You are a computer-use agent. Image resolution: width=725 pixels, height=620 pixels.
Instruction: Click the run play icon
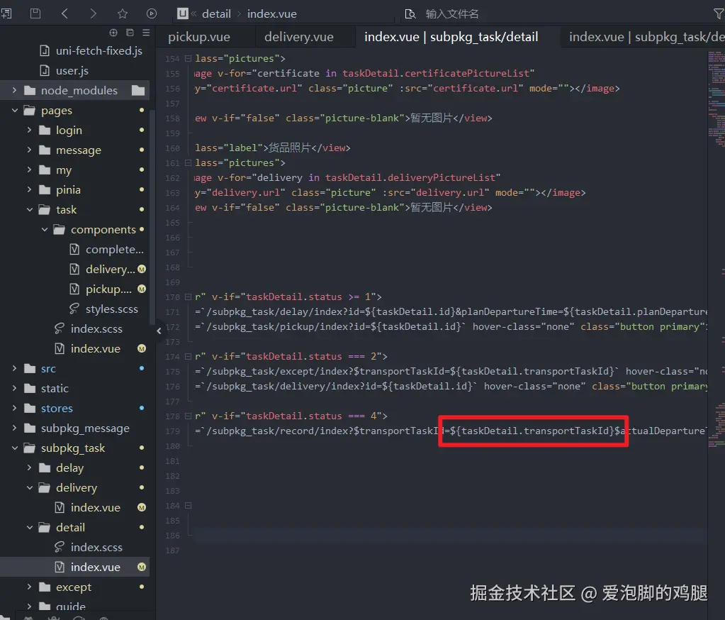(x=152, y=13)
